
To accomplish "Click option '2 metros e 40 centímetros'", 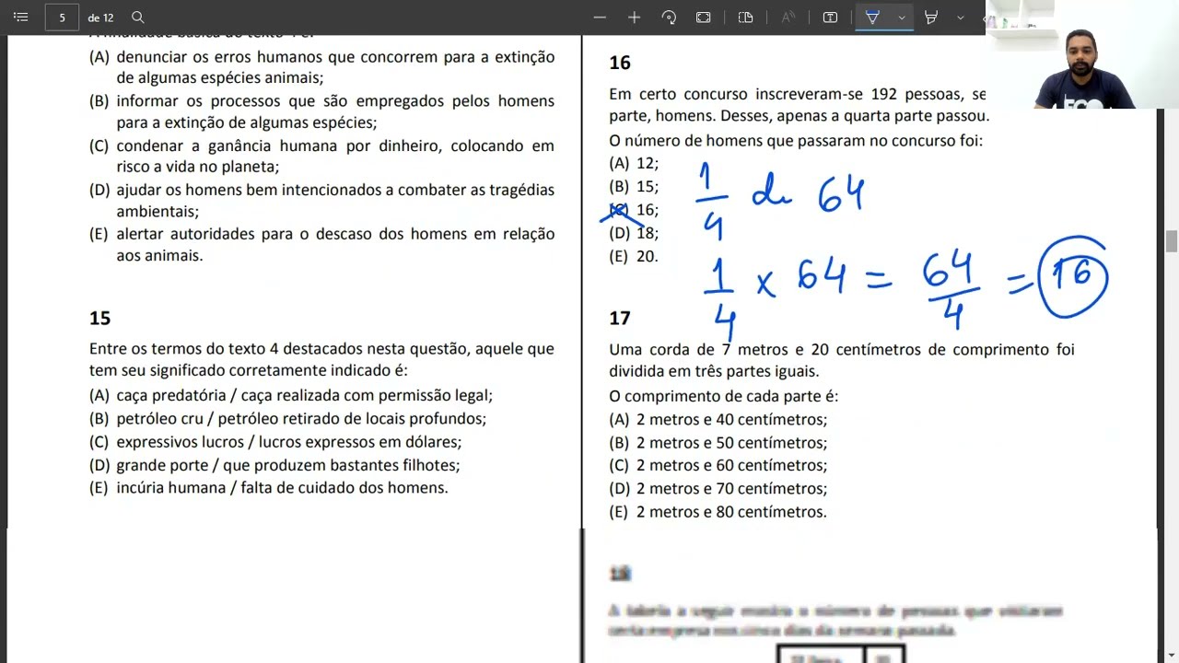I will pyautogui.click(x=718, y=419).
